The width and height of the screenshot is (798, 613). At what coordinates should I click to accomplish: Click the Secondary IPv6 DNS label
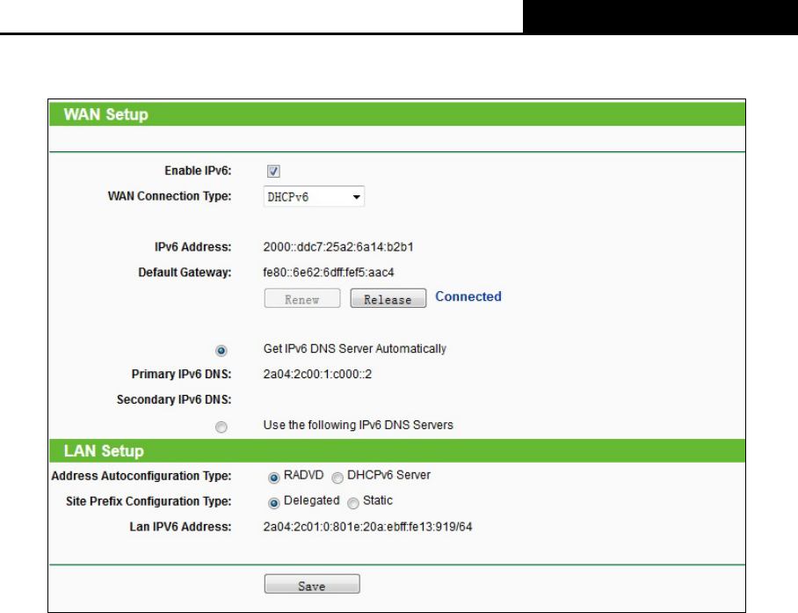pos(174,399)
